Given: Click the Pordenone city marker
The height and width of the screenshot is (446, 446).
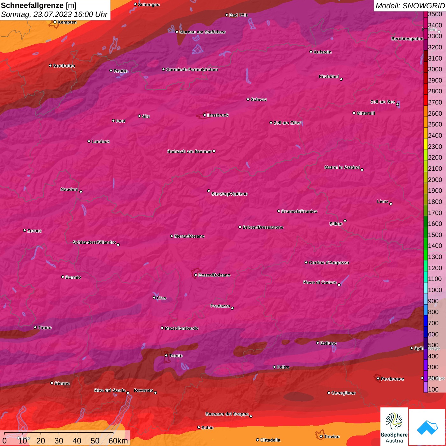Looking at the screenshot, I should [378, 378].
